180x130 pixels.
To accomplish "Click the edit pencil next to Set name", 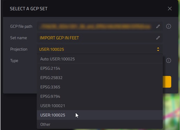I will (158, 38).
